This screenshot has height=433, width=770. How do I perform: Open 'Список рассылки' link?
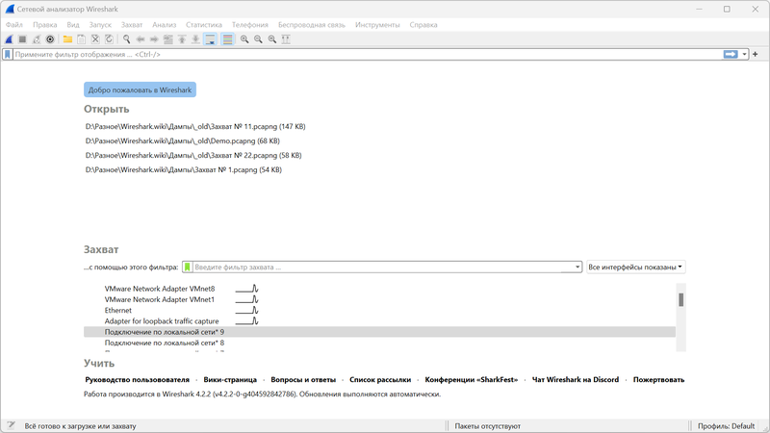[380, 379]
